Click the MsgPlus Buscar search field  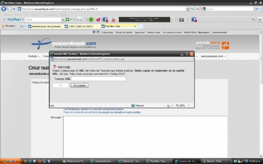(x=43, y=20)
